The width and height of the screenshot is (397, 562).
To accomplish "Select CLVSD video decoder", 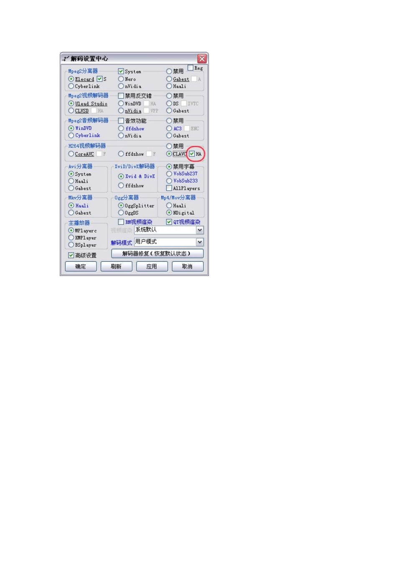I will click(x=71, y=111).
